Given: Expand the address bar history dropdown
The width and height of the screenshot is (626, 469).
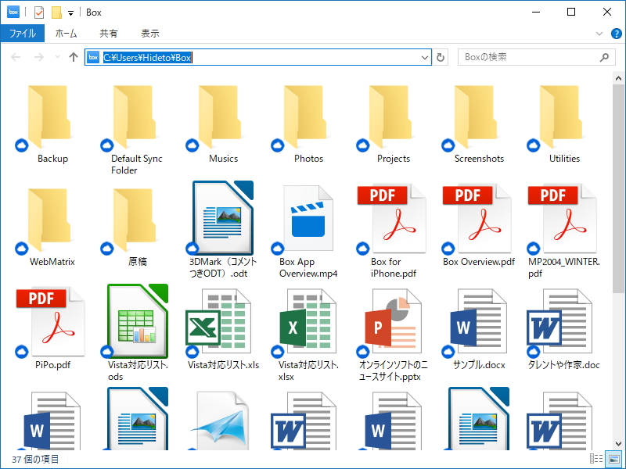Looking at the screenshot, I should click(425, 57).
